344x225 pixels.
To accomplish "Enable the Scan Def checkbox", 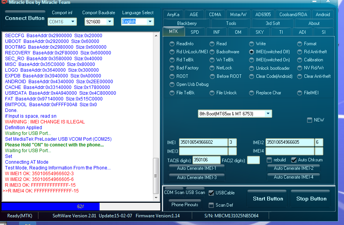I will pyautogui.click(x=211, y=205).
